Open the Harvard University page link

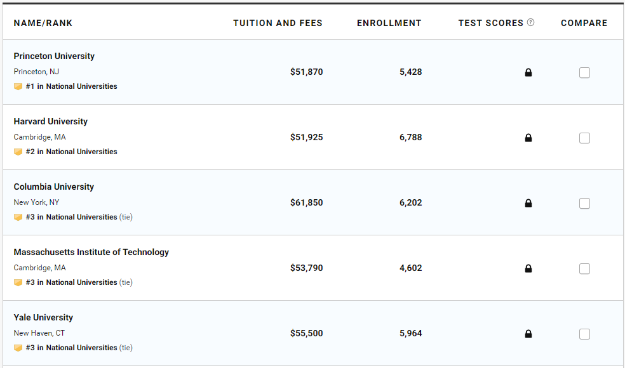point(51,122)
